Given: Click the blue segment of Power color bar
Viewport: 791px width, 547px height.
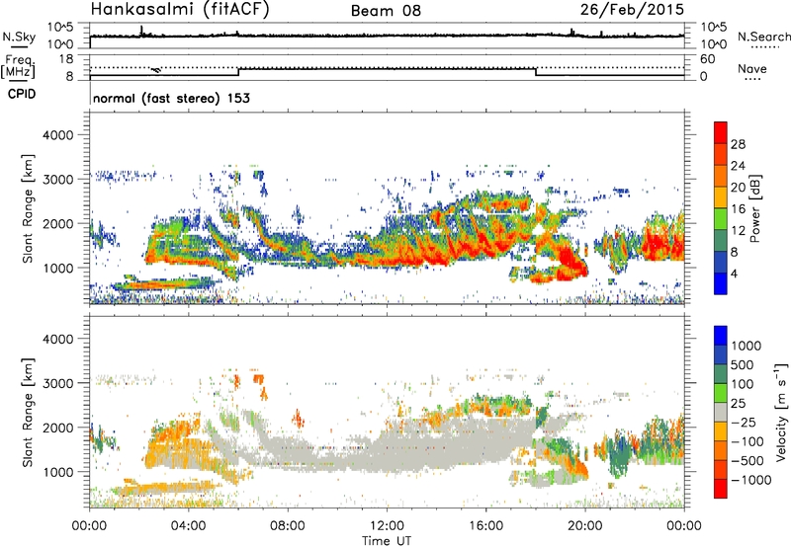Looking at the screenshot, I should coord(721,283).
